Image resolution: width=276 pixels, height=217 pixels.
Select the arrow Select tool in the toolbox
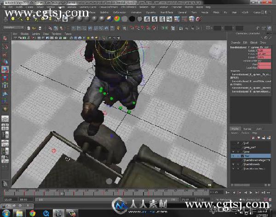tap(5, 38)
